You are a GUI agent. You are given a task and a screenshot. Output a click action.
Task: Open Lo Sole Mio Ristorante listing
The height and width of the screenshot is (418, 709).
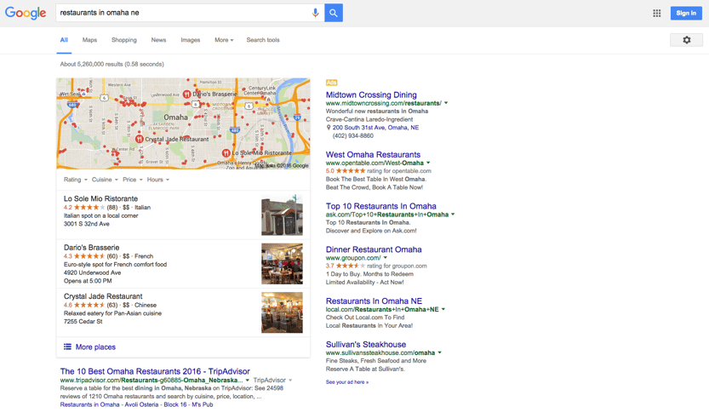click(x=100, y=198)
